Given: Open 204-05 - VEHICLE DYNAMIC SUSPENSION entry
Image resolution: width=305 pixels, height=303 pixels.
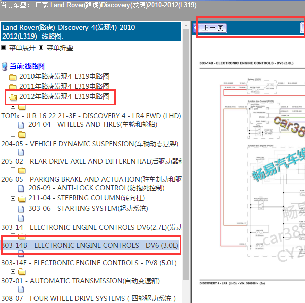Looking at the screenshot, I should tap(90, 144).
